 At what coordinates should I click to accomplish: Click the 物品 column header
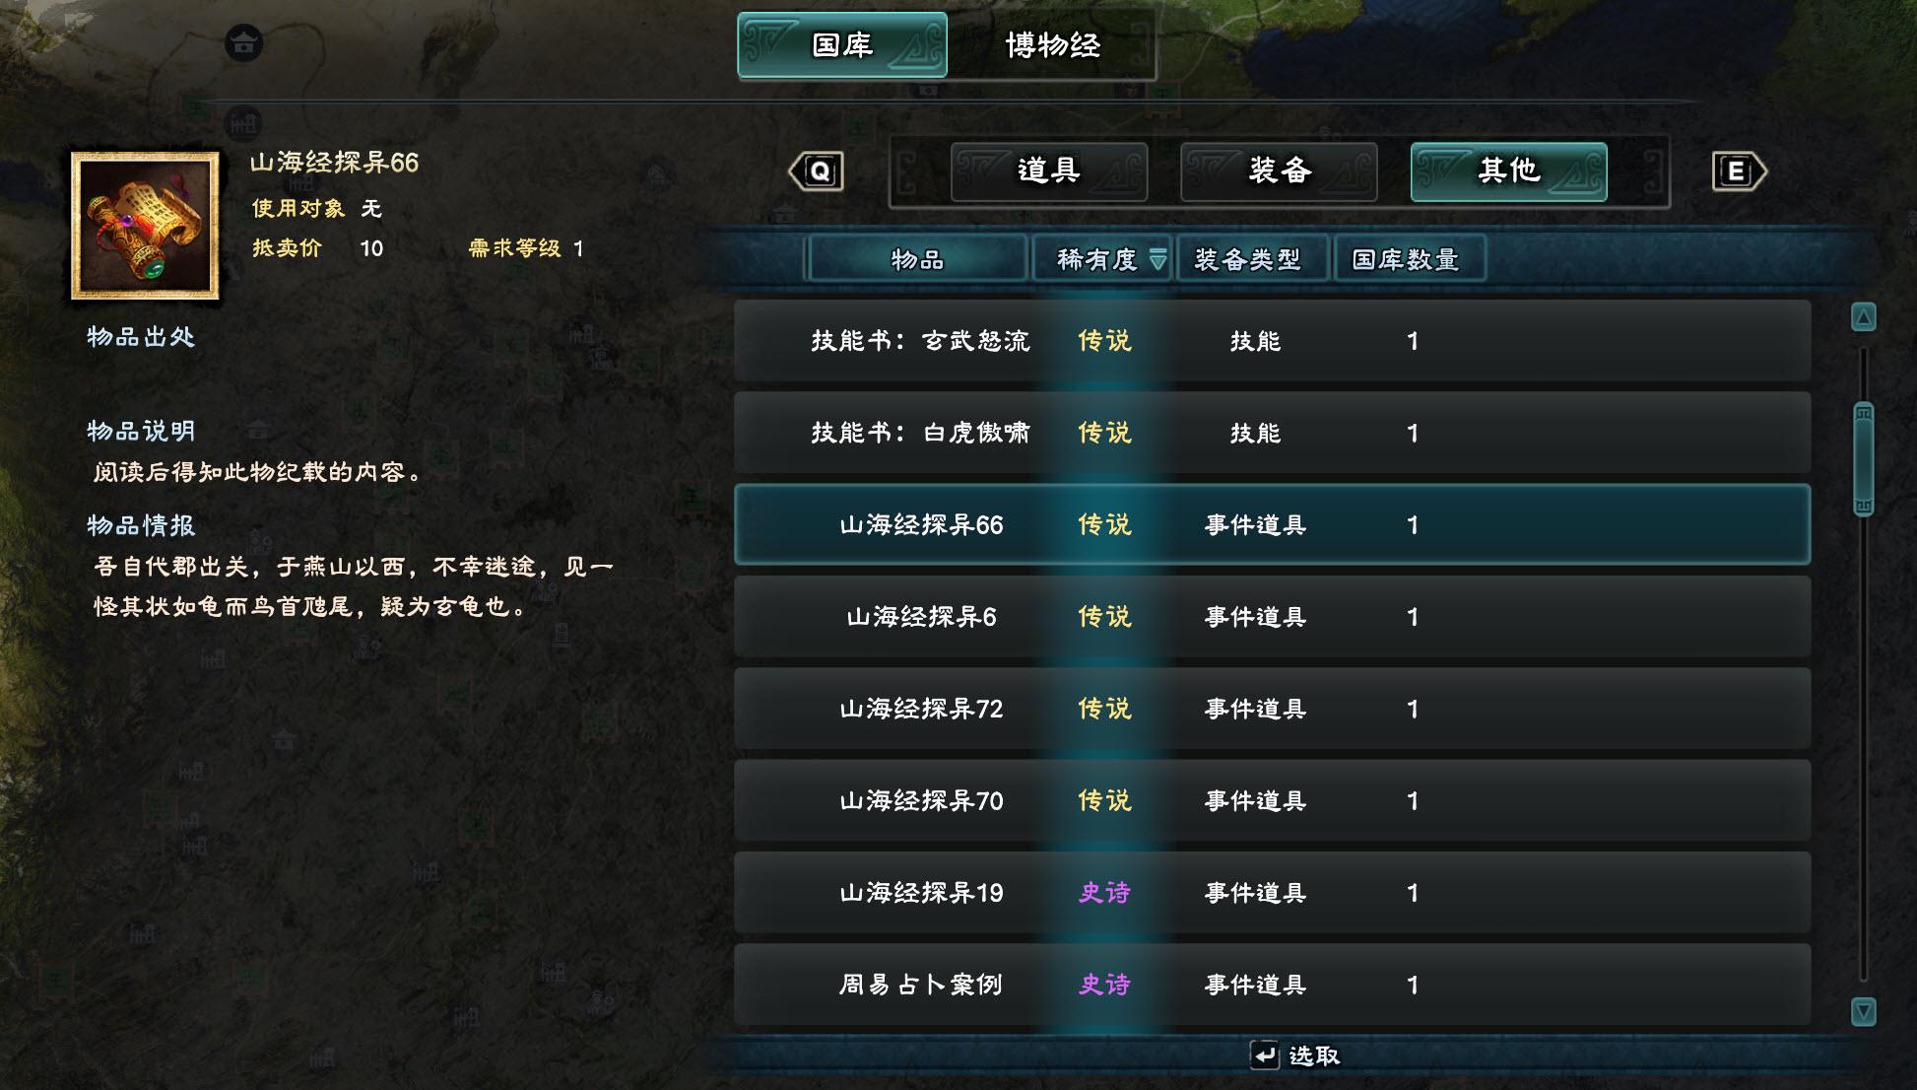pyautogui.click(x=917, y=259)
